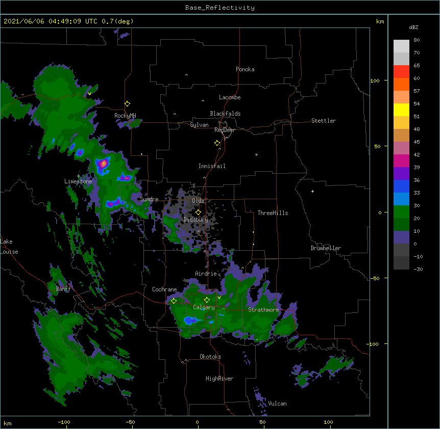The image size is (440, 429).
Task: Click the 0 tick label on vertical axis
Action: pos(380,212)
